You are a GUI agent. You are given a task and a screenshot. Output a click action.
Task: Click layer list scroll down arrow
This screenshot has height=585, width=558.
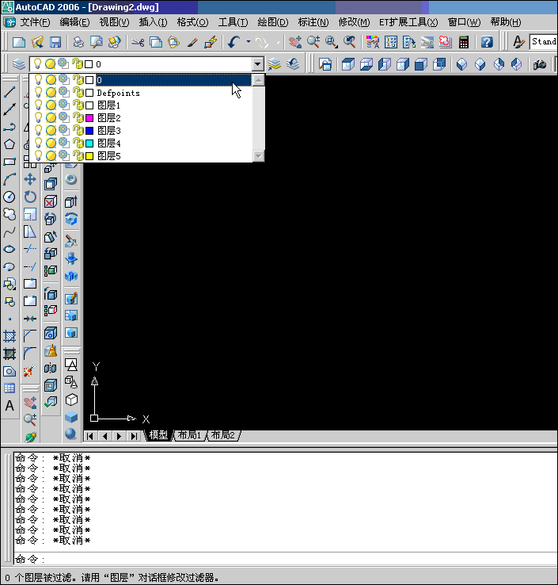tap(259, 156)
